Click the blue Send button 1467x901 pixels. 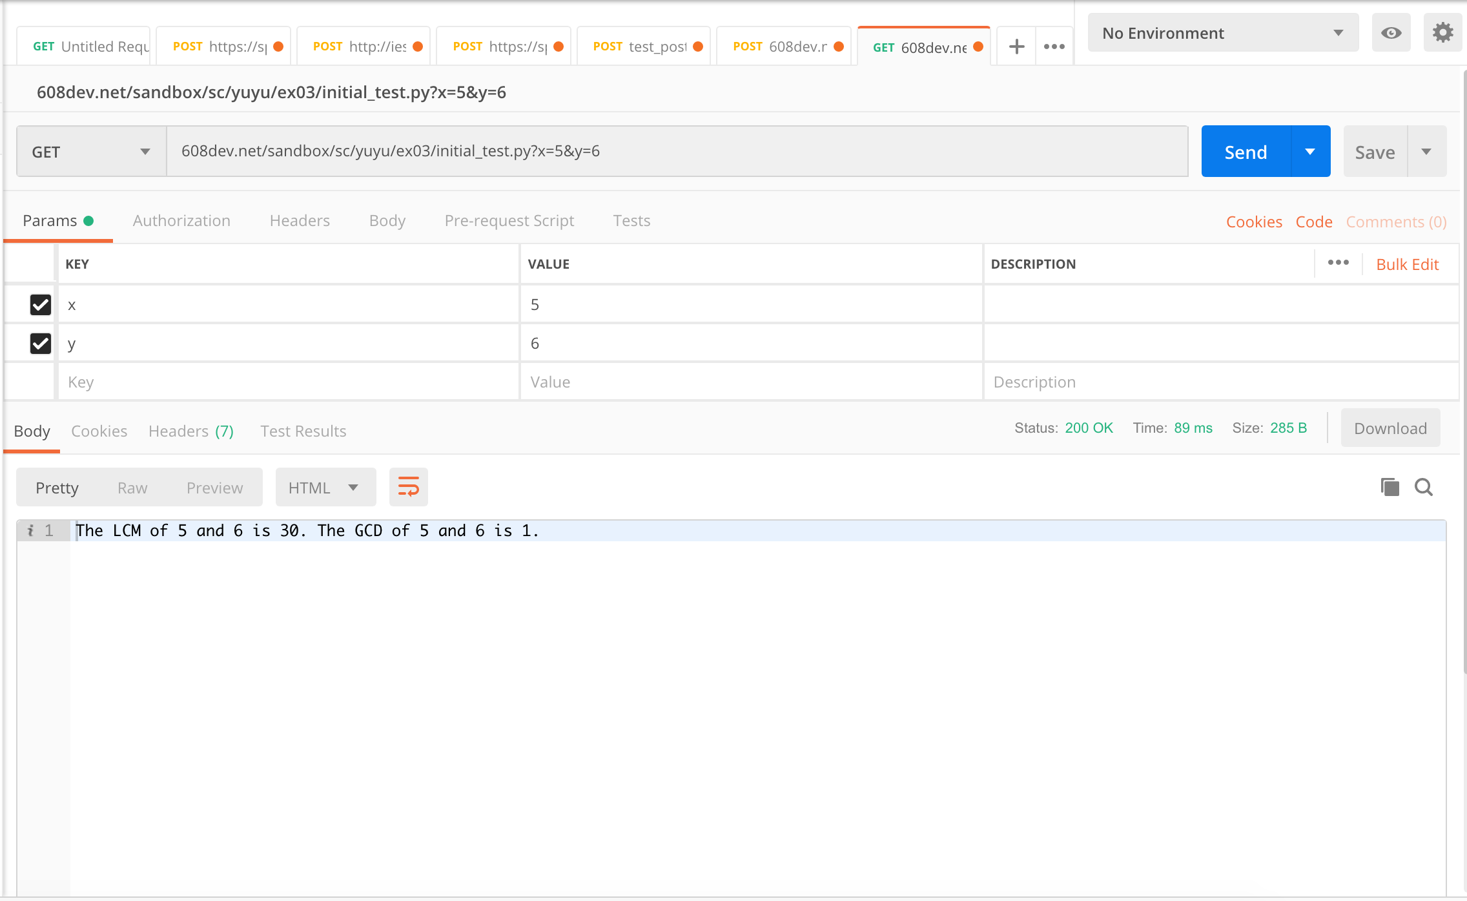[1246, 152]
